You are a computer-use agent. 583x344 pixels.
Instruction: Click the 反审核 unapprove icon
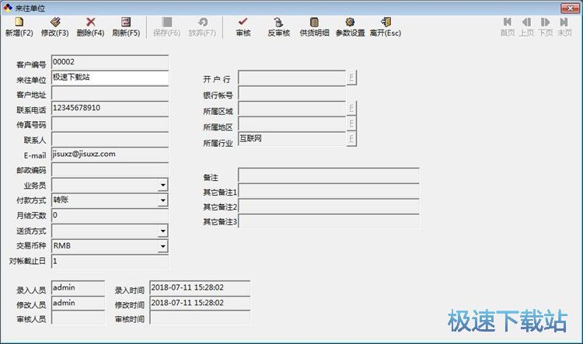coord(278,22)
